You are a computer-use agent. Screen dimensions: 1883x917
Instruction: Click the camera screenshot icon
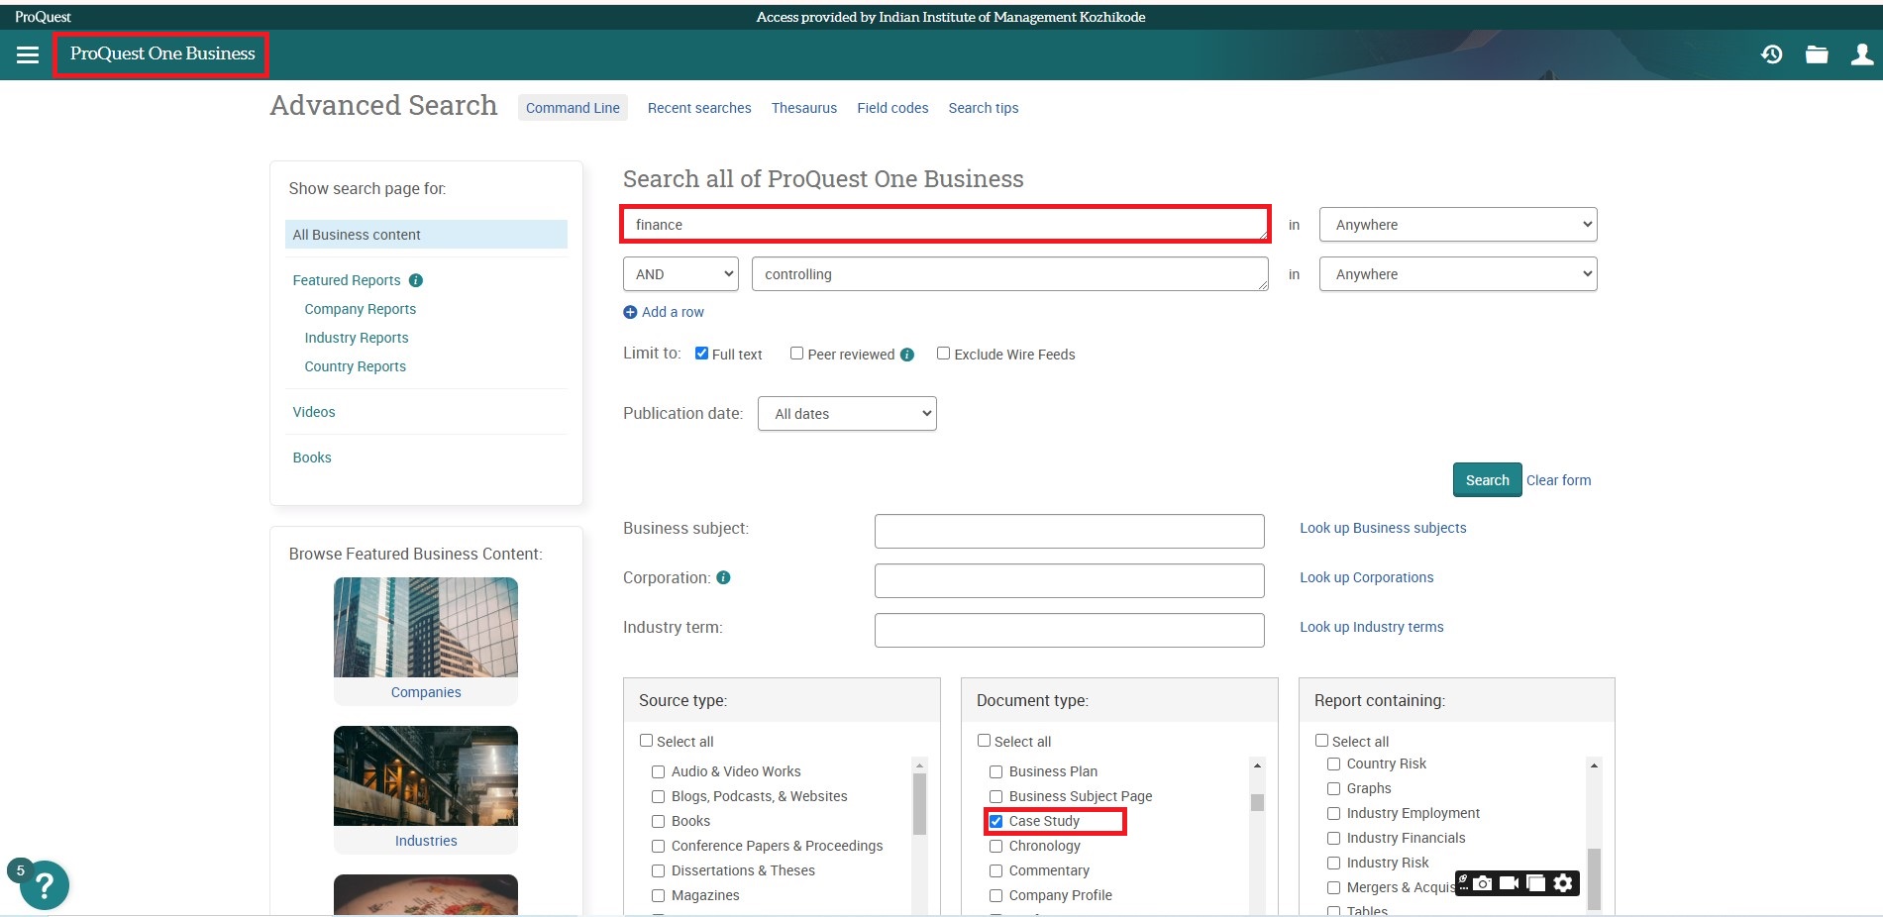(1482, 883)
